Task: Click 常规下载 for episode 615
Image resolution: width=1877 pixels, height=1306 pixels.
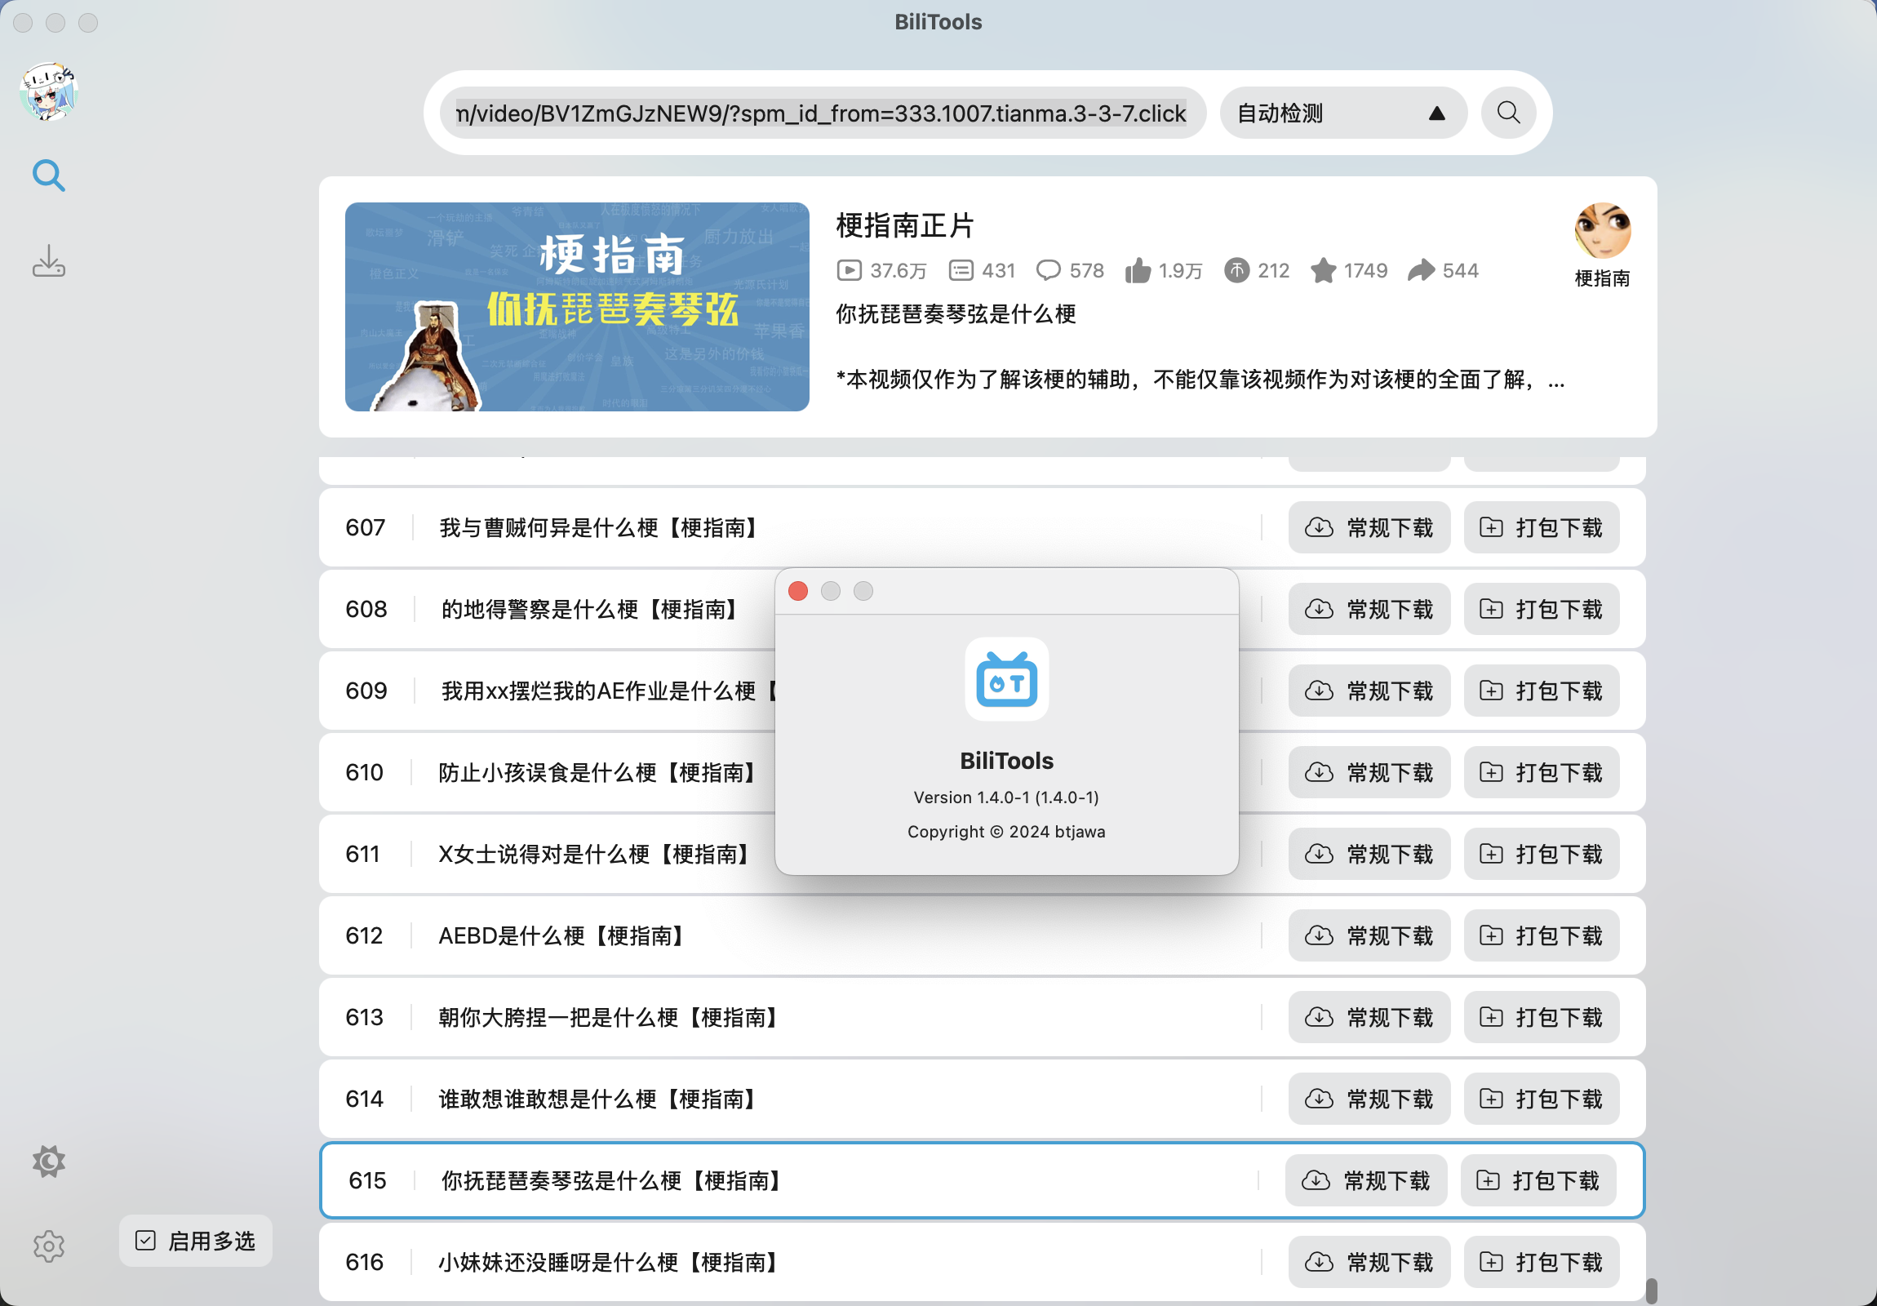Action: pyautogui.click(x=1366, y=1181)
